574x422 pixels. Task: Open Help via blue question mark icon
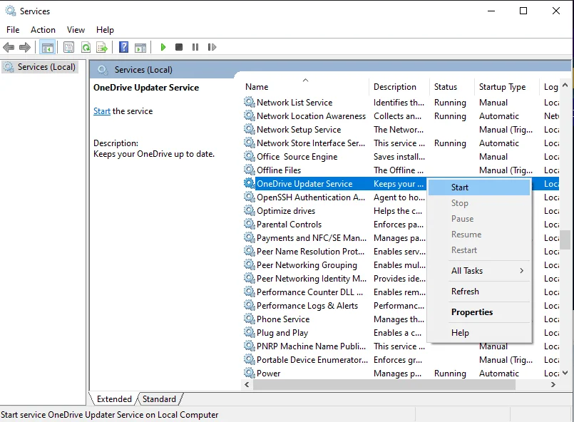click(124, 47)
